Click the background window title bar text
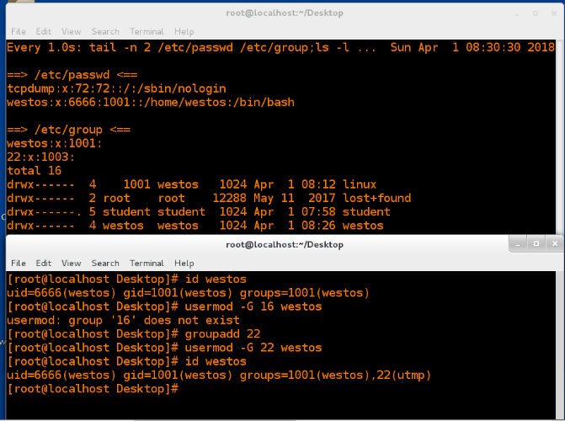This screenshot has height=421, width=565. (285, 13)
